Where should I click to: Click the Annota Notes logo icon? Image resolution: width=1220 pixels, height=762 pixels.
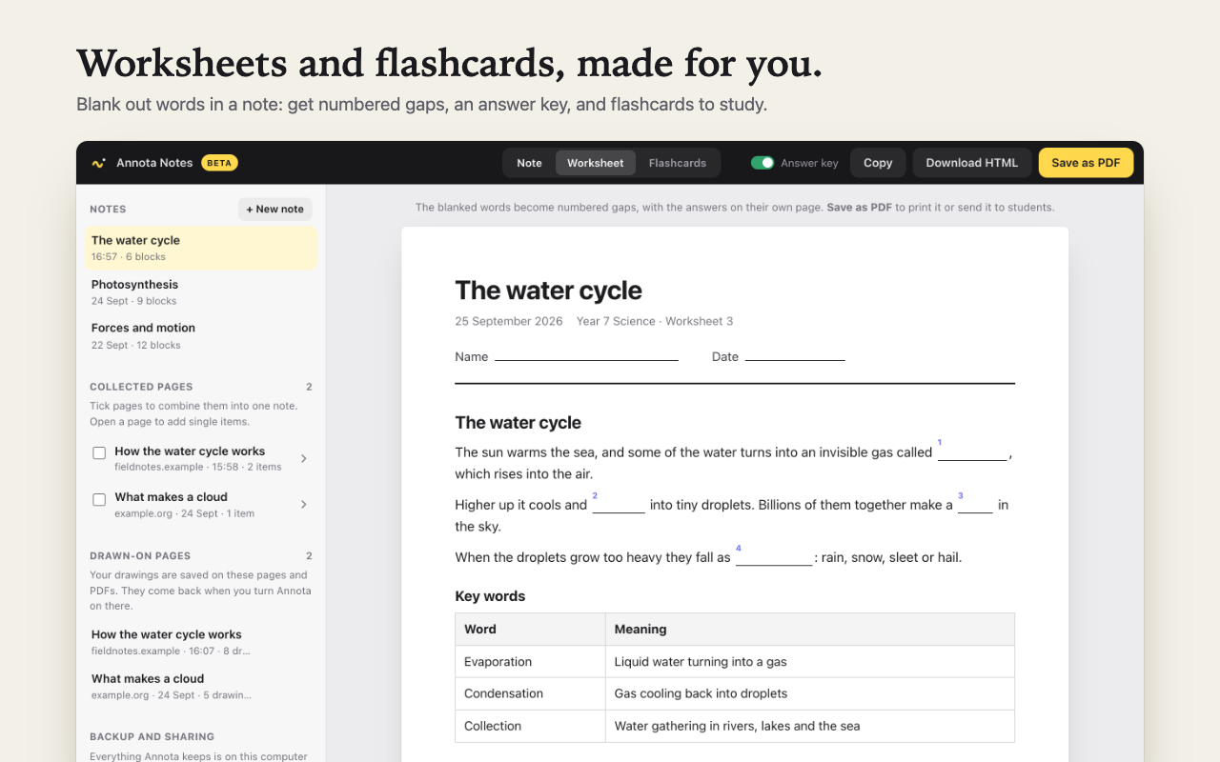pos(98,163)
